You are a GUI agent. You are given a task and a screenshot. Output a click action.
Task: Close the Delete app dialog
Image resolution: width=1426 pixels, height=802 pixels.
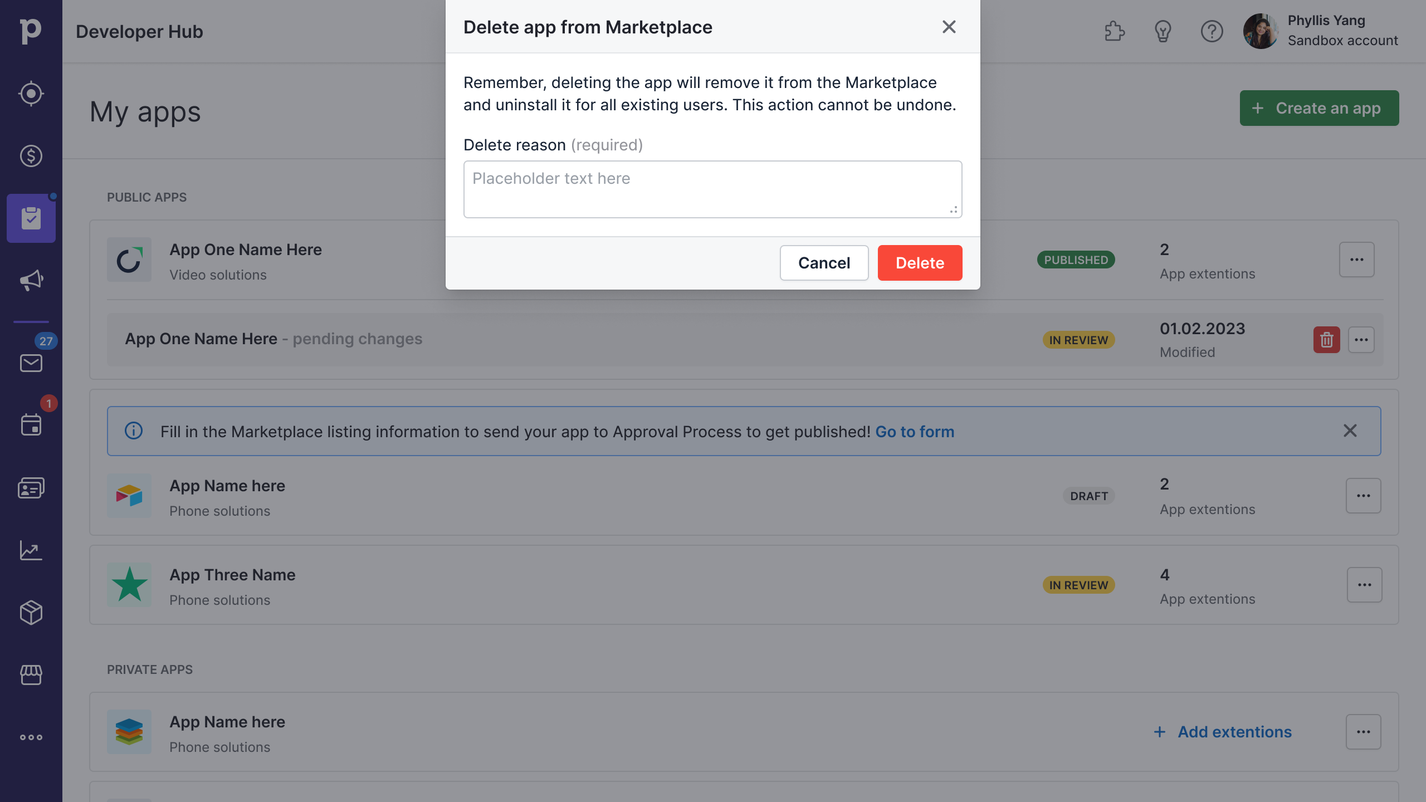point(949,27)
